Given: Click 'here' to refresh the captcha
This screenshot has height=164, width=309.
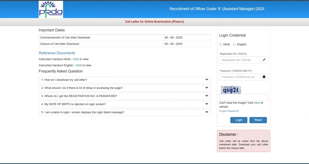Looking at the screenshot, I should (x=257, y=103).
